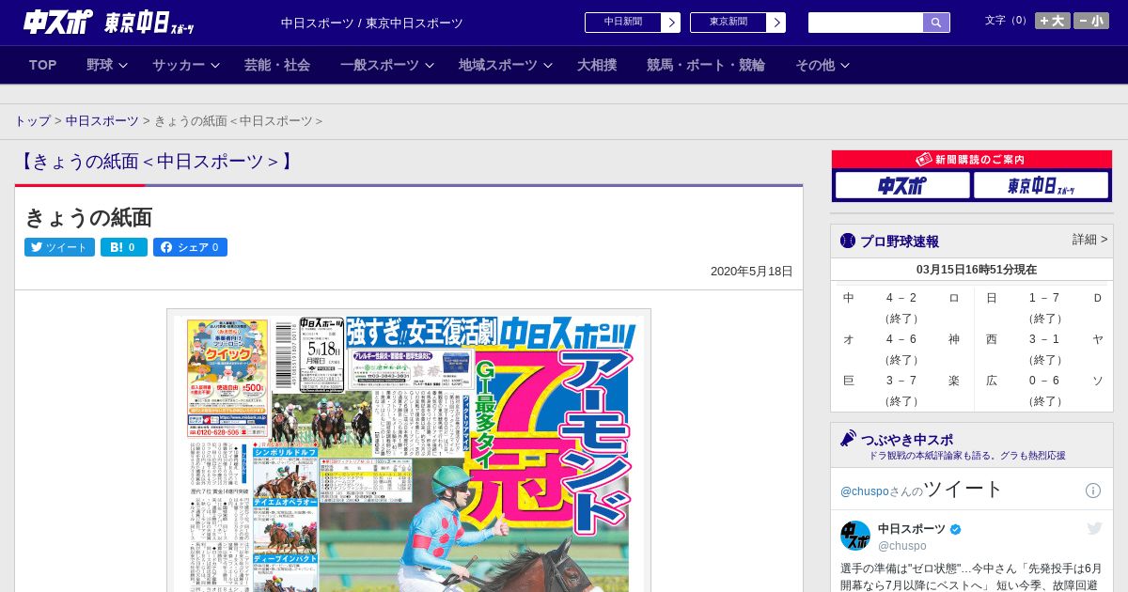The image size is (1128, 592).
Task: Click the 03月15日16時51分現在 timestamp
Action: coord(977,269)
